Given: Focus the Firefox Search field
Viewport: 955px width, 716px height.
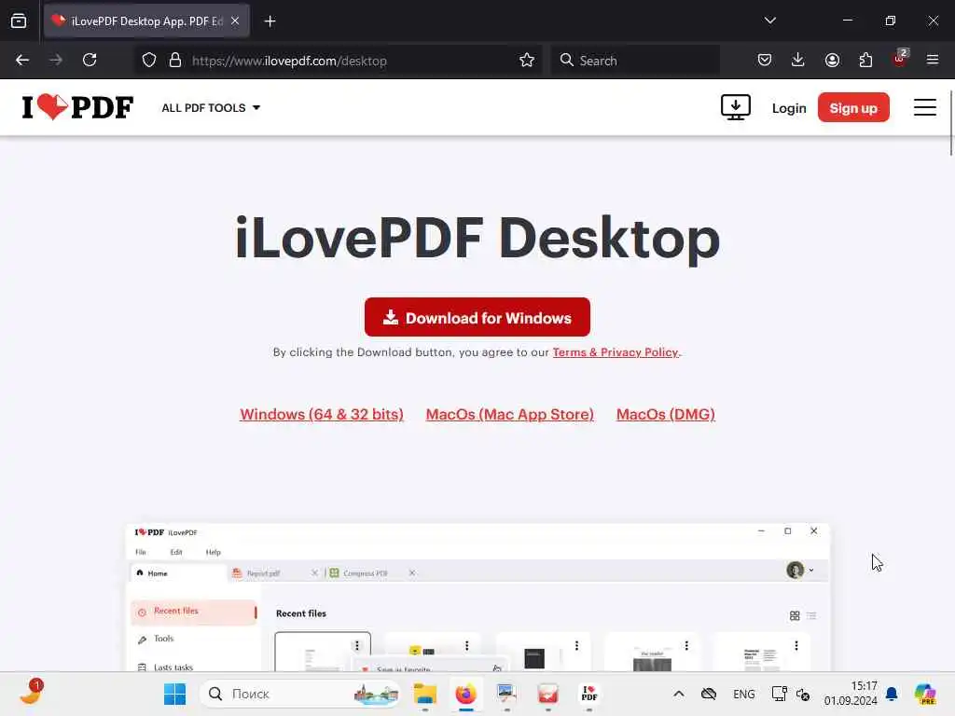Looking at the screenshot, I should 635,61.
